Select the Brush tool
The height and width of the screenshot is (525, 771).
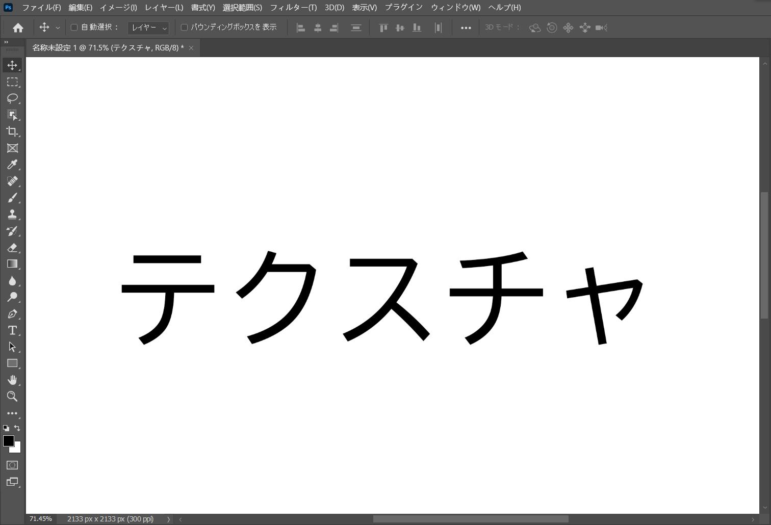tap(12, 198)
